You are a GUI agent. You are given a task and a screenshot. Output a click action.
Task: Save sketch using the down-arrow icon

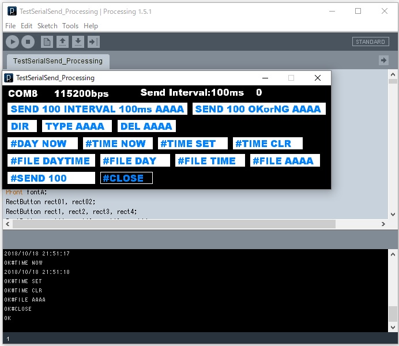click(x=78, y=42)
